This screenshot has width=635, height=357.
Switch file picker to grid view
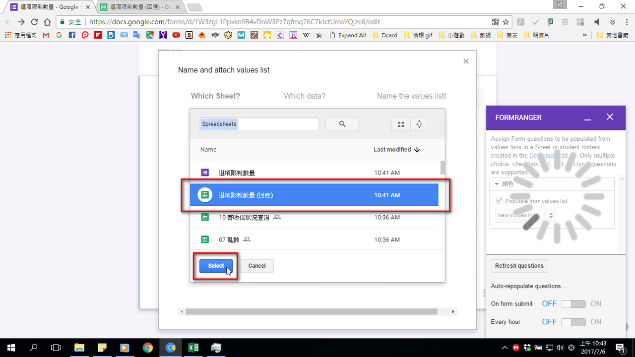pyautogui.click(x=401, y=124)
